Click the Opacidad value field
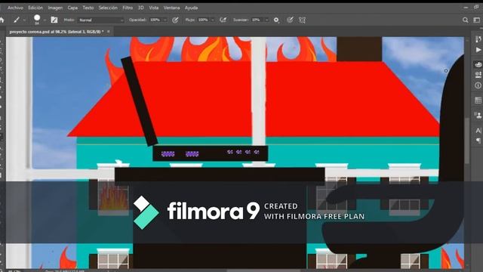The width and height of the screenshot is (483, 272). [155, 20]
